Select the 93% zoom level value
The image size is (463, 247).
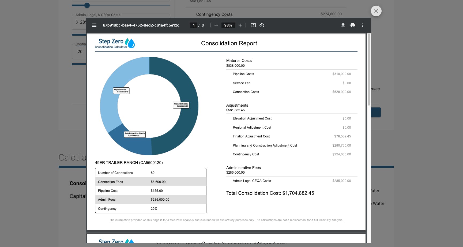click(228, 25)
